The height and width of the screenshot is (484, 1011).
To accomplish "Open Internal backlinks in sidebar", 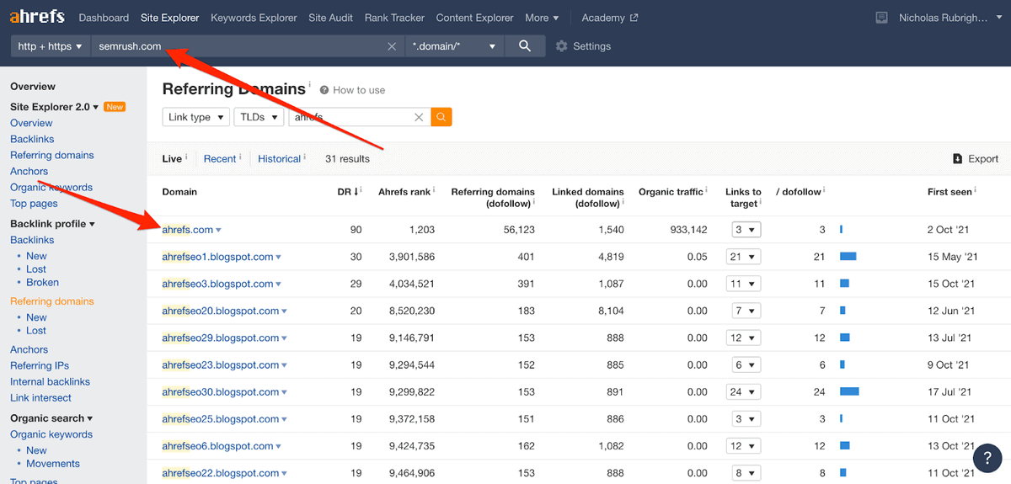I will pyautogui.click(x=50, y=381).
